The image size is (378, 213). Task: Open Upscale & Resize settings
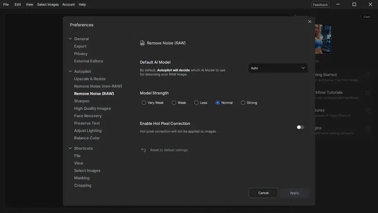point(90,79)
